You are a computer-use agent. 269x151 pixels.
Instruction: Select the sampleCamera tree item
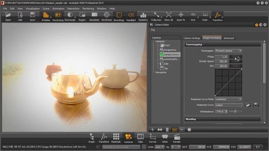[170, 55]
